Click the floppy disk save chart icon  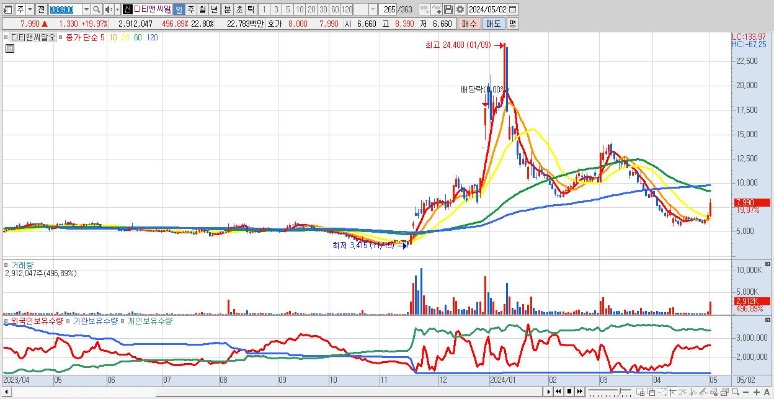coord(448,9)
